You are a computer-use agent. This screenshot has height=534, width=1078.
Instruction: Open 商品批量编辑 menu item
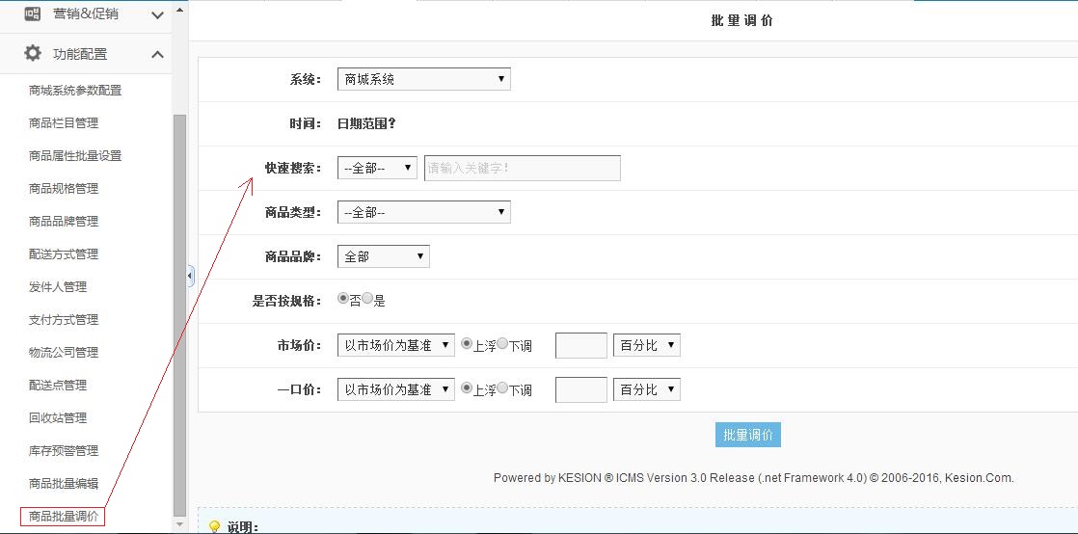pos(64,483)
